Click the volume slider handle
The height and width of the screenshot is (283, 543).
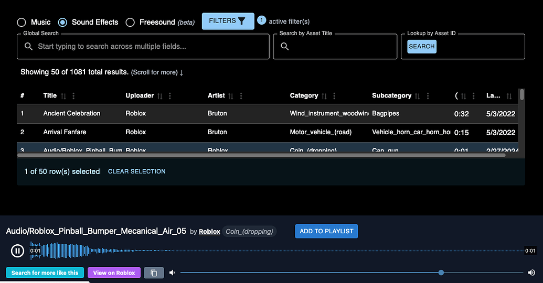pyautogui.click(x=441, y=273)
